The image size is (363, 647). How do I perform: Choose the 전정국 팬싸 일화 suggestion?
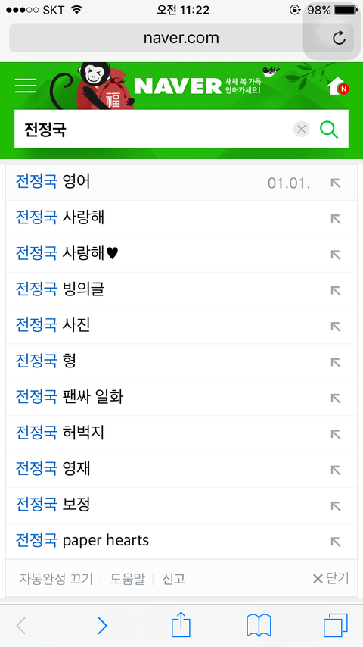(x=70, y=397)
